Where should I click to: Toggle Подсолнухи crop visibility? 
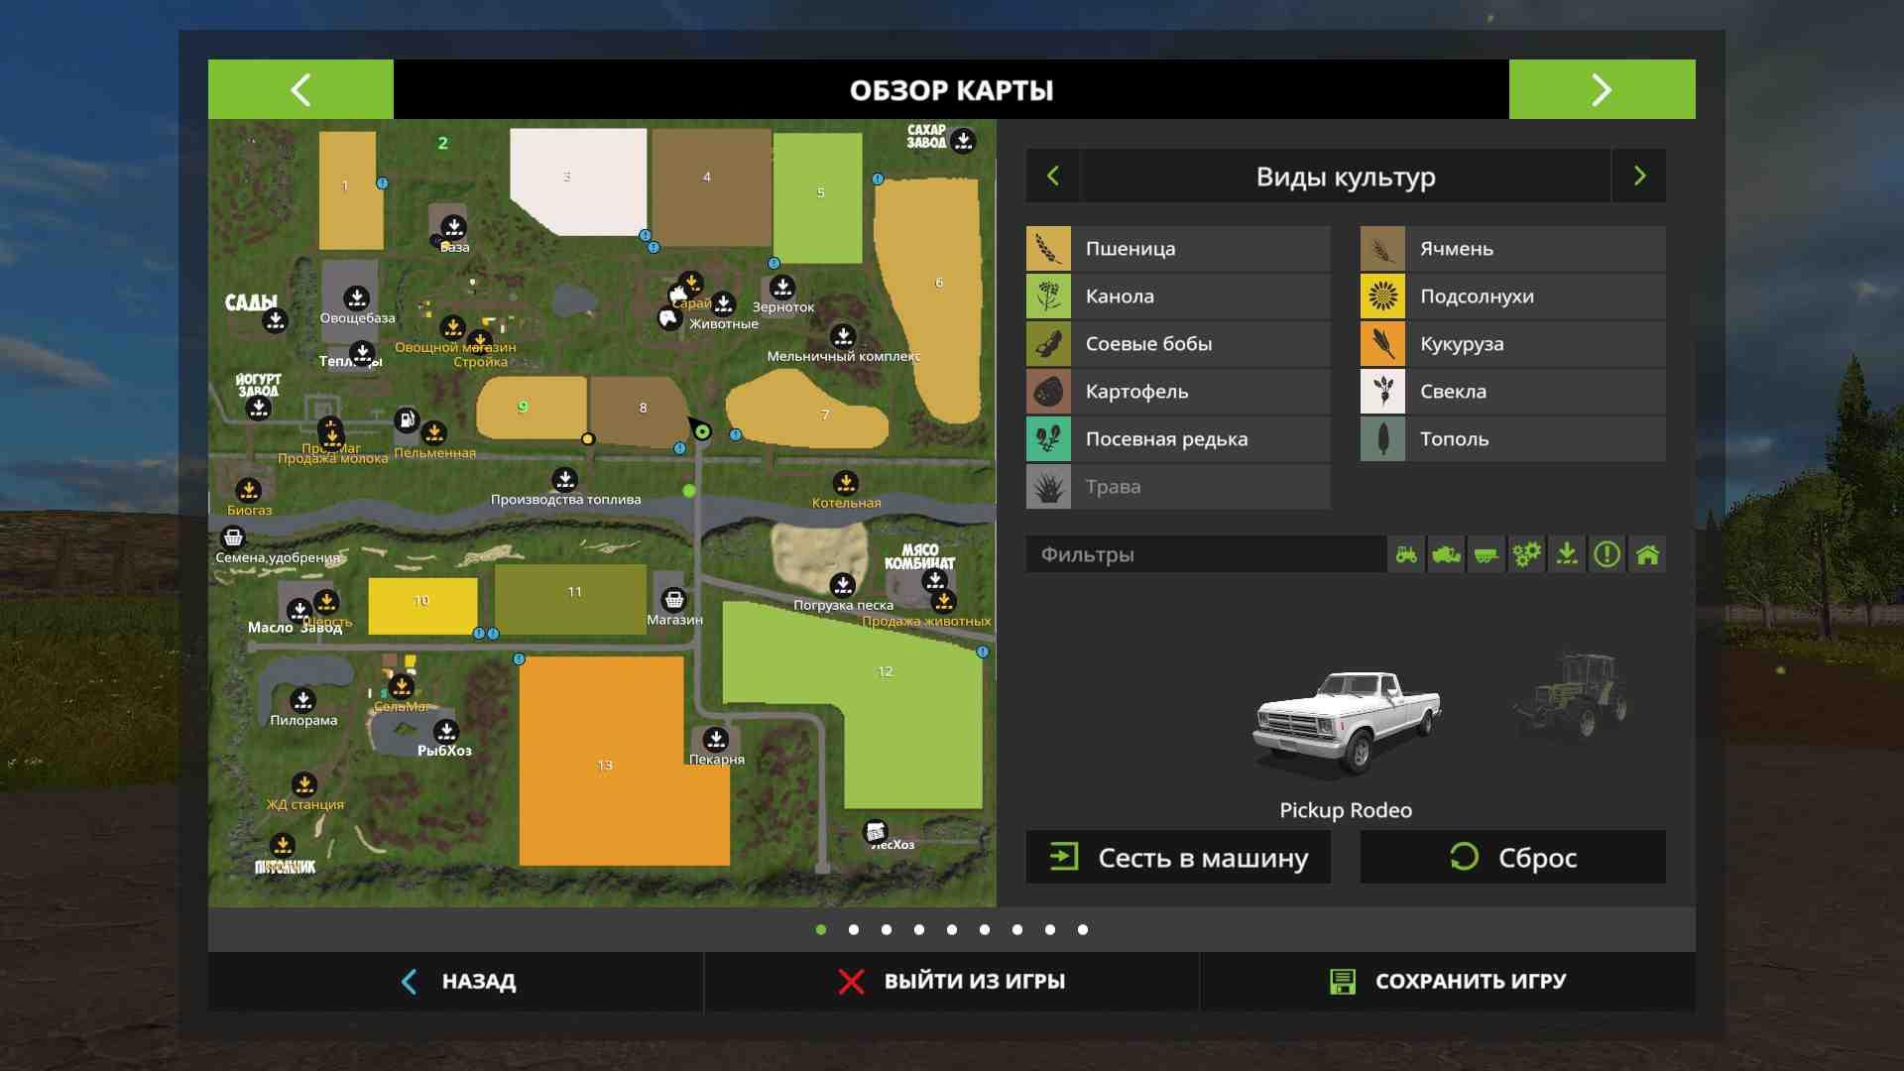(1512, 297)
